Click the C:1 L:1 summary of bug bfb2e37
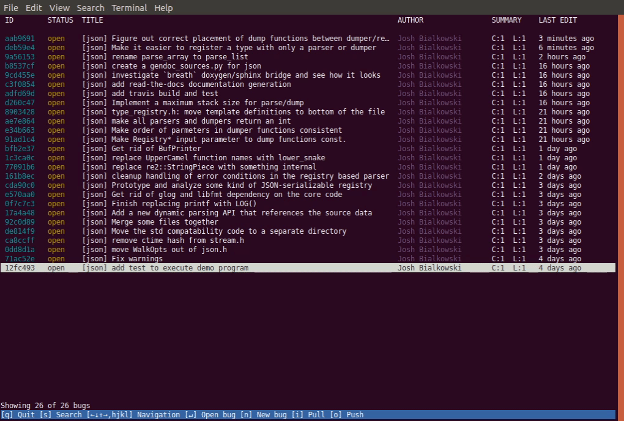The width and height of the screenshot is (624, 421). coord(508,149)
